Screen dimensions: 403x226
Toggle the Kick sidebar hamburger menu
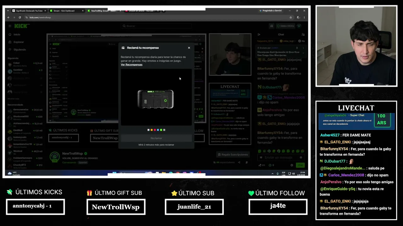[x=10, y=26]
